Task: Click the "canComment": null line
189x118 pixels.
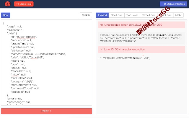Action: tap(24, 85)
